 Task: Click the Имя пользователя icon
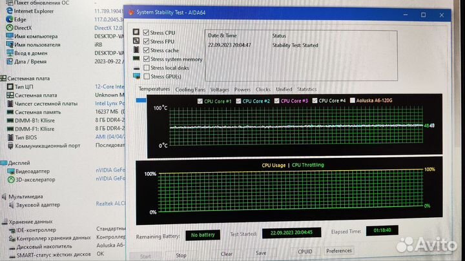[x=10, y=44]
